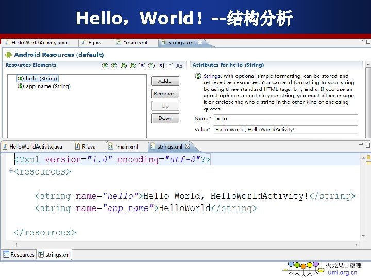Click the Add... button
This screenshot has height=278, width=371.
[x=165, y=81]
